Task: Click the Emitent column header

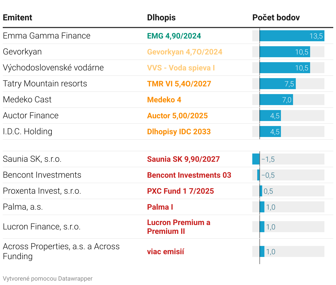Action: tap(18, 18)
